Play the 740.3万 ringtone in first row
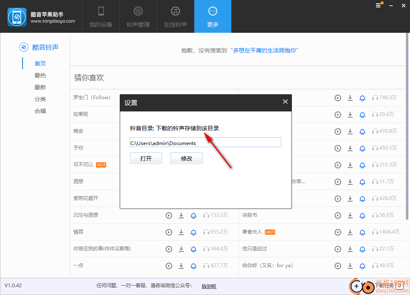This screenshot has height=295, width=410. coord(338,98)
